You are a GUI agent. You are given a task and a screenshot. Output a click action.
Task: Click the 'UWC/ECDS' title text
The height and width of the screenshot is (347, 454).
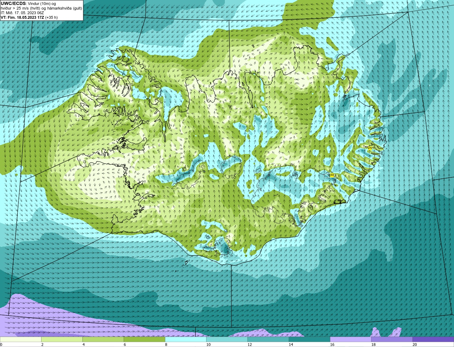(x=13, y=4)
